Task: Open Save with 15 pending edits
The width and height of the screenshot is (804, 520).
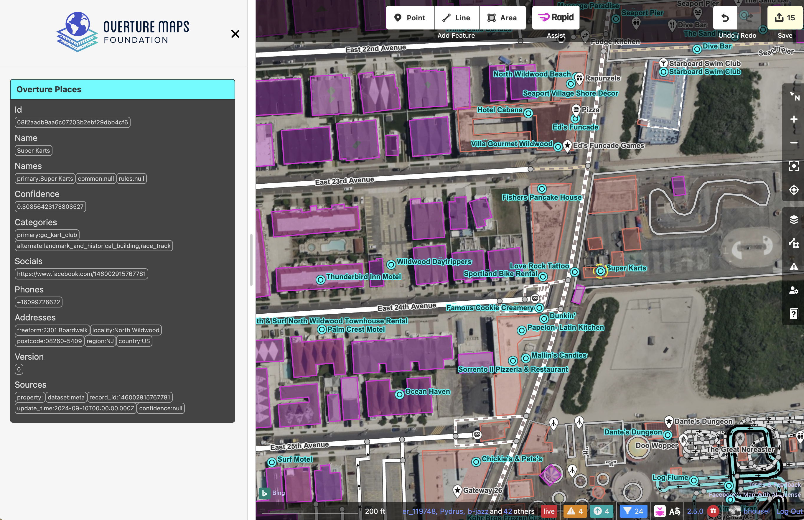Action: [x=785, y=18]
